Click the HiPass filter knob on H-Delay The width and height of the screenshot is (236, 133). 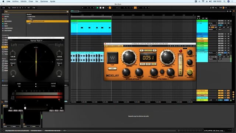point(154,72)
